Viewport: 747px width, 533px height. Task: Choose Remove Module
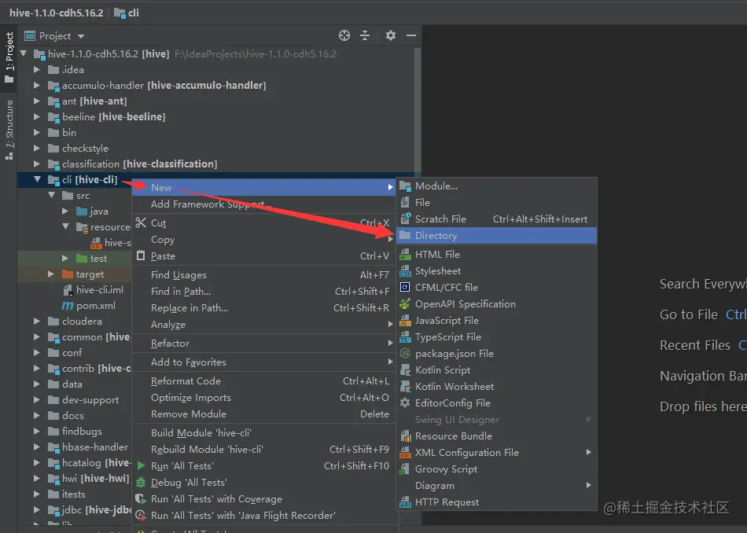[264, 414]
